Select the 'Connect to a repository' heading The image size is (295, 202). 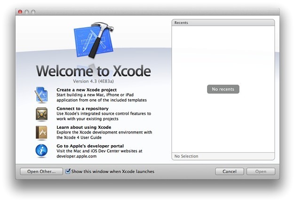(82, 109)
